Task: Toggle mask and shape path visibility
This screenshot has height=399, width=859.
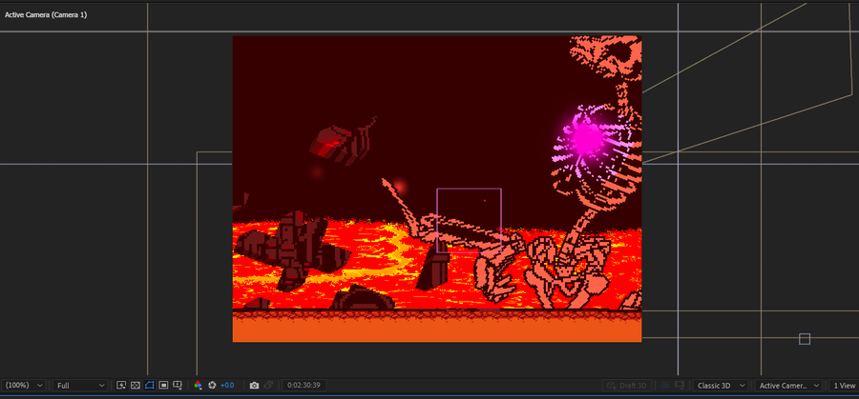Action: click(149, 386)
